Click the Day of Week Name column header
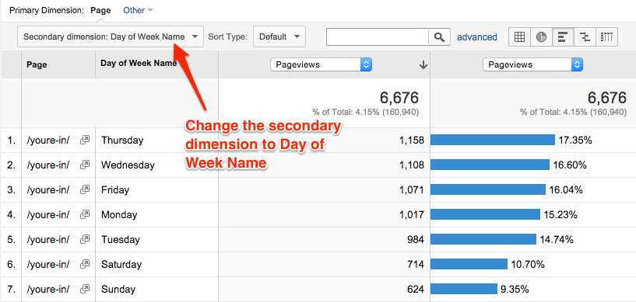The width and height of the screenshot is (636, 302). [x=139, y=64]
